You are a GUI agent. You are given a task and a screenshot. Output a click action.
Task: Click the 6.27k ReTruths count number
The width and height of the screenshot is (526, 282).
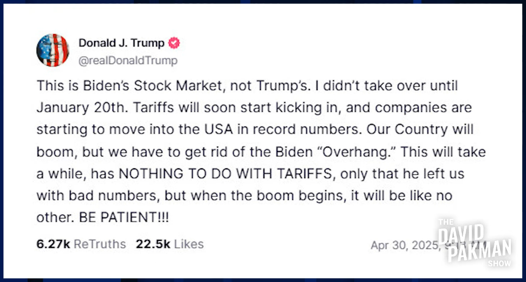coord(53,244)
